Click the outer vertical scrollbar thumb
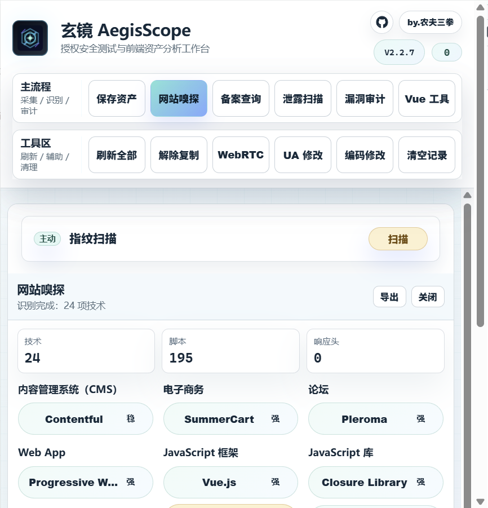 click(x=480, y=171)
